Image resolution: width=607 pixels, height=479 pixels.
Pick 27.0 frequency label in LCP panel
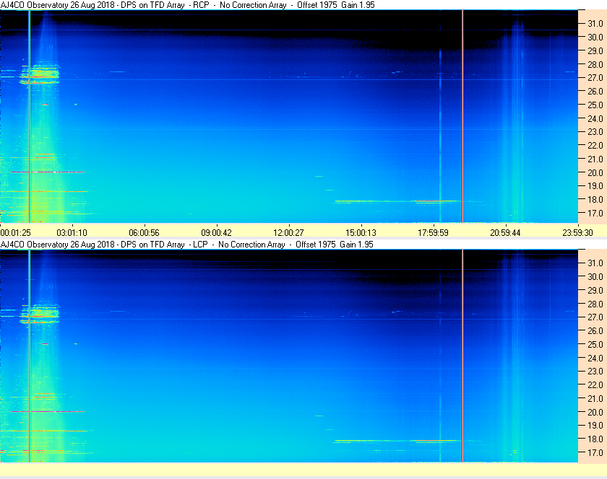click(x=595, y=317)
